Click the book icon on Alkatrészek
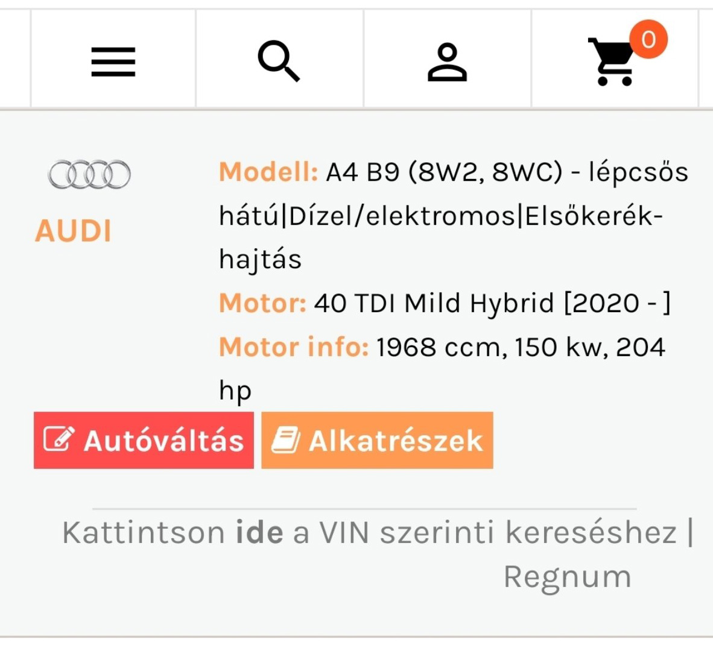This screenshot has width=713, height=660. (x=286, y=440)
